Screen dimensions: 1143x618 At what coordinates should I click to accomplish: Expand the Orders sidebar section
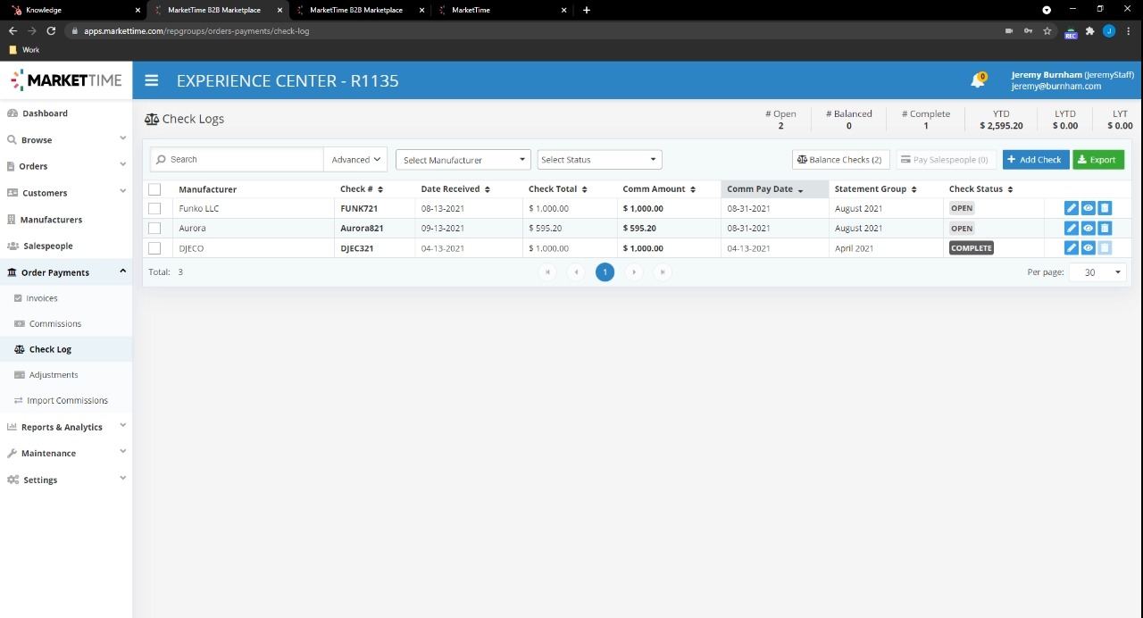point(66,166)
